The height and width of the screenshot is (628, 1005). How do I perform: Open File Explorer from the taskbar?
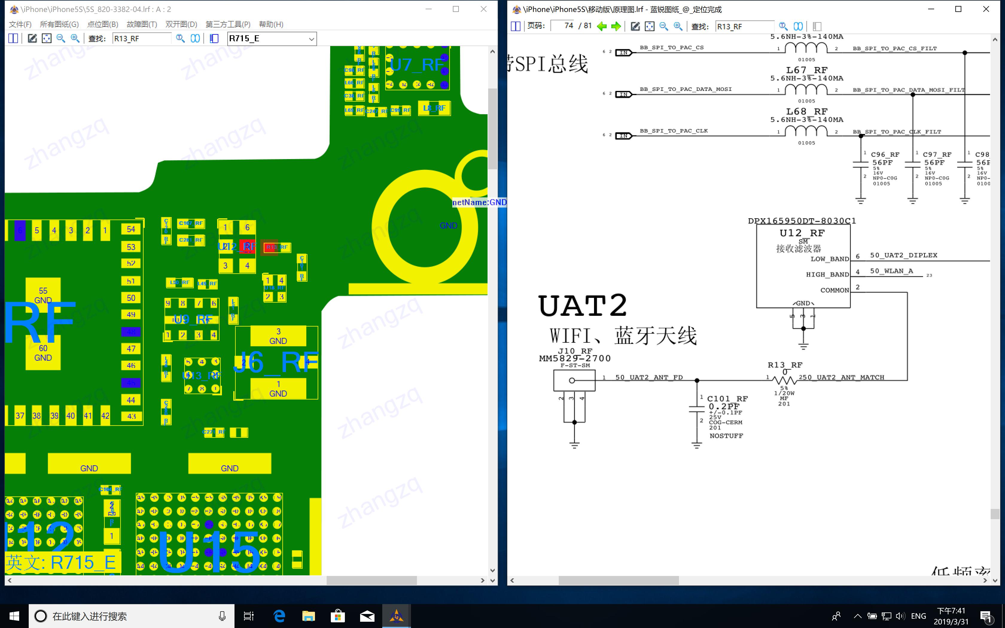pyautogui.click(x=309, y=616)
